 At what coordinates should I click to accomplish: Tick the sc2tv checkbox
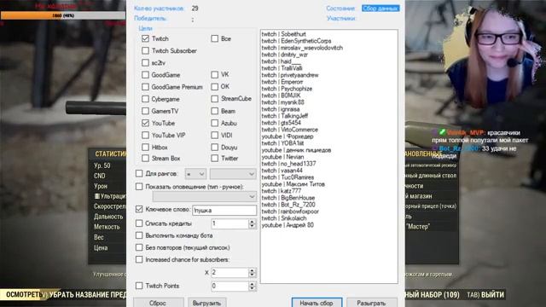[x=145, y=62]
